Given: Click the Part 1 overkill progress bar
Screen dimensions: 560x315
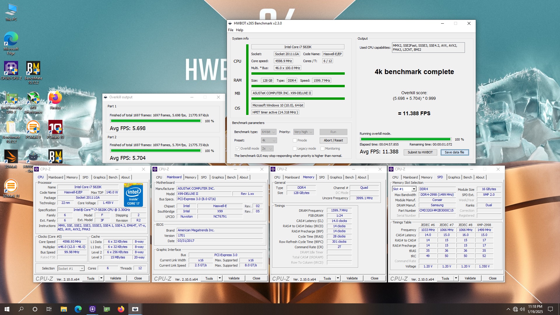Looking at the screenshot, I should pos(156,121).
